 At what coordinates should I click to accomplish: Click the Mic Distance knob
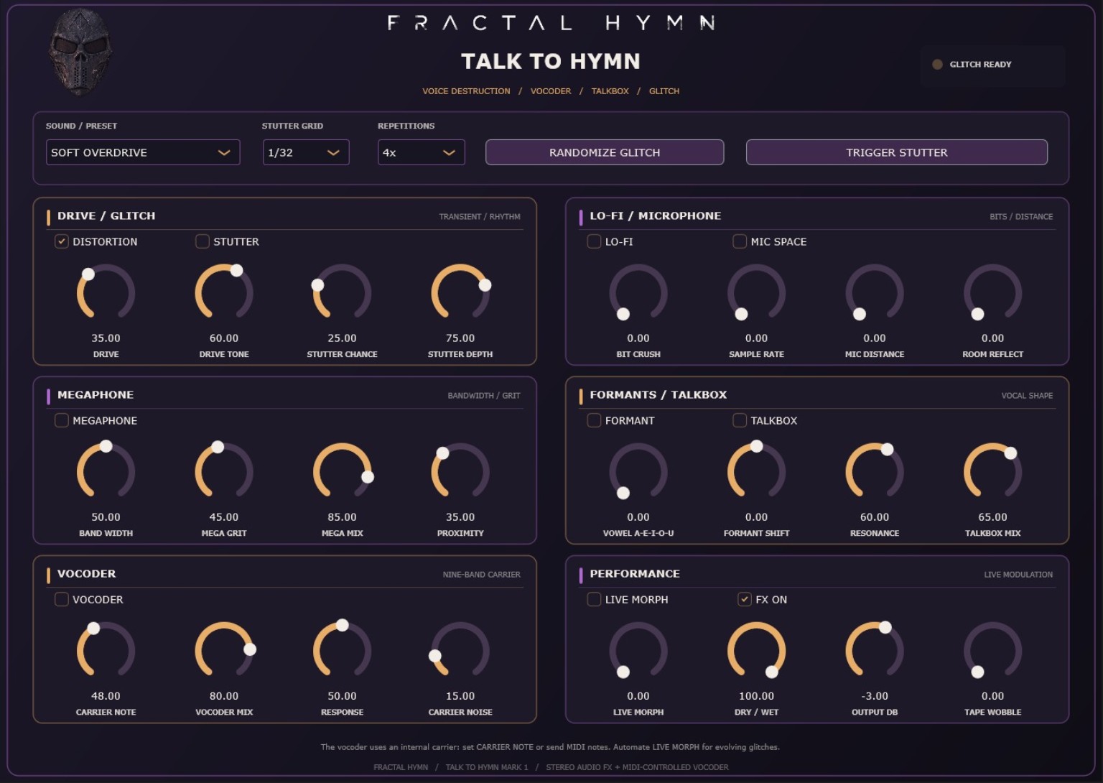pyautogui.click(x=875, y=292)
